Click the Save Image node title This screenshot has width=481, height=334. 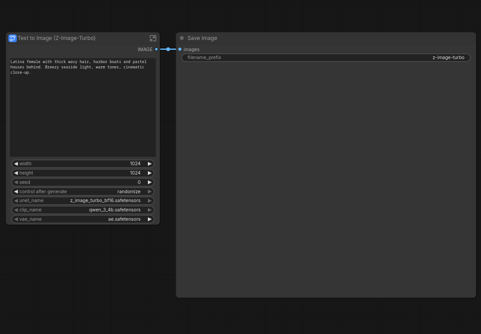[202, 38]
